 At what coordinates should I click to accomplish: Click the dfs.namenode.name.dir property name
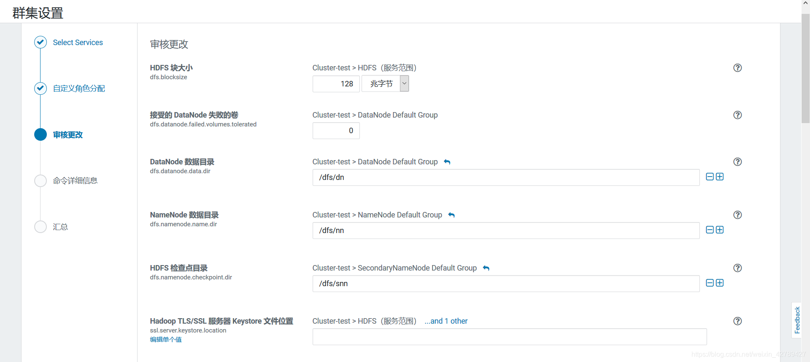tap(184, 224)
